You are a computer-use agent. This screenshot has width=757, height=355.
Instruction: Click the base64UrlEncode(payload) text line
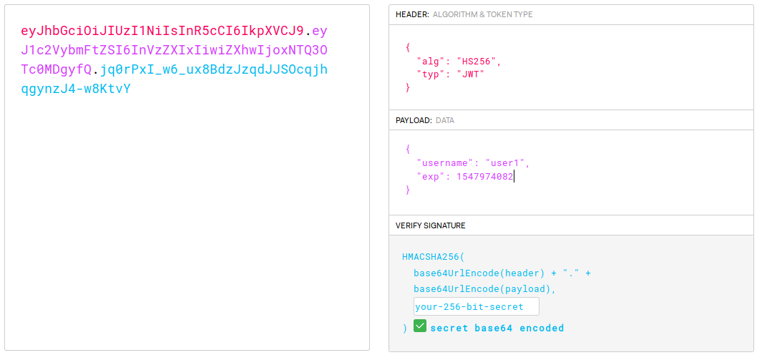484,289
